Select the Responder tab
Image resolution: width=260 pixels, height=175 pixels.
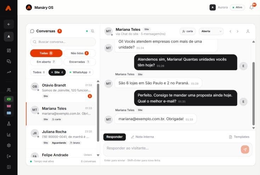(114, 137)
